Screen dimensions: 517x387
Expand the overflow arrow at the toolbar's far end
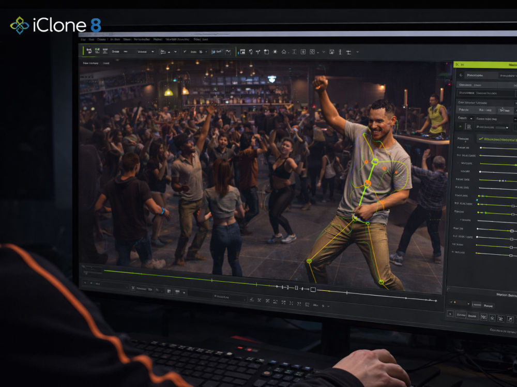coord(357,52)
